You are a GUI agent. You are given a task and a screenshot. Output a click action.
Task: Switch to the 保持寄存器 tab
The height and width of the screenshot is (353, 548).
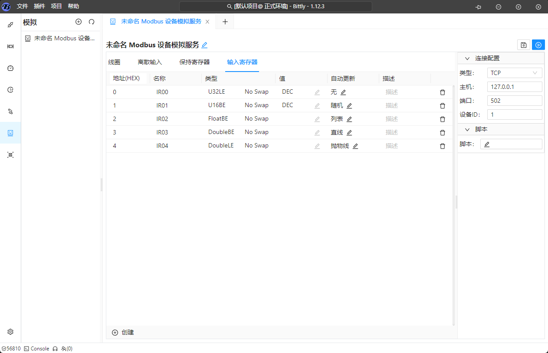(x=194, y=62)
